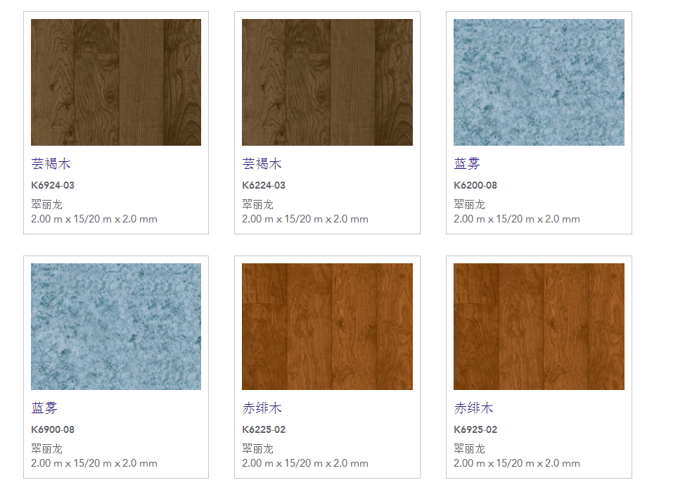Click the 芸褐木 title above code K6224-03
685x497 pixels.
pyautogui.click(x=262, y=164)
